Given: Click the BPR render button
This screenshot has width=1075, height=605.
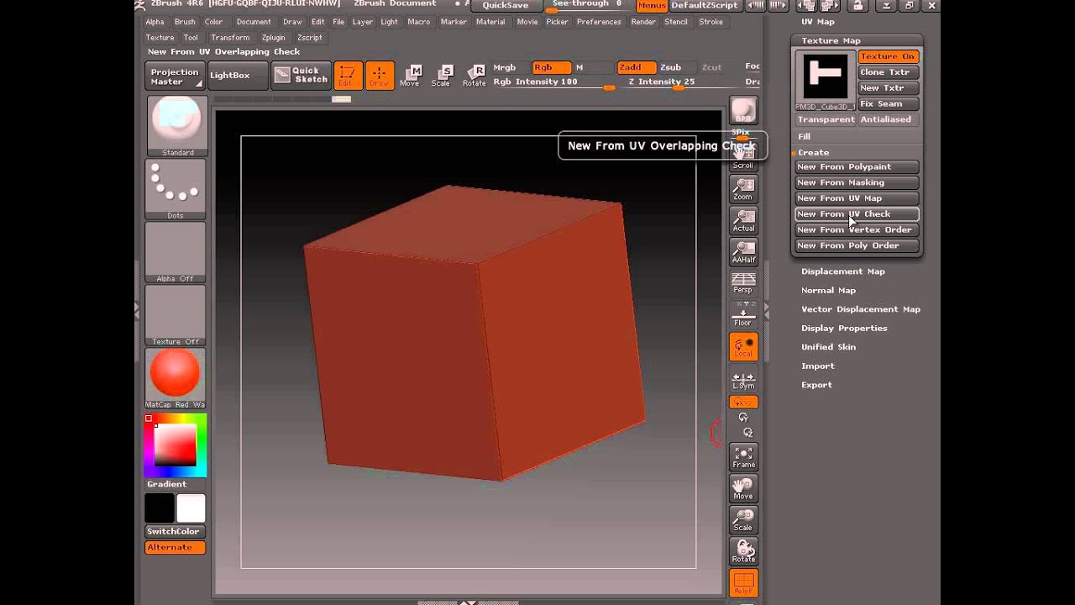Looking at the screenshot, I should 743,111.
